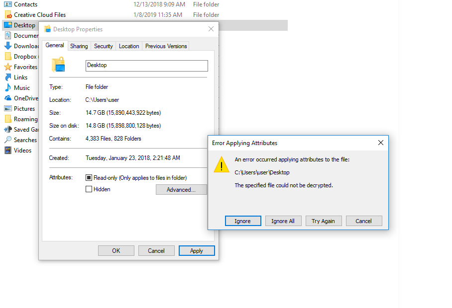Select the Saved Games icon
Screen dimensions: 452x308
8,130
